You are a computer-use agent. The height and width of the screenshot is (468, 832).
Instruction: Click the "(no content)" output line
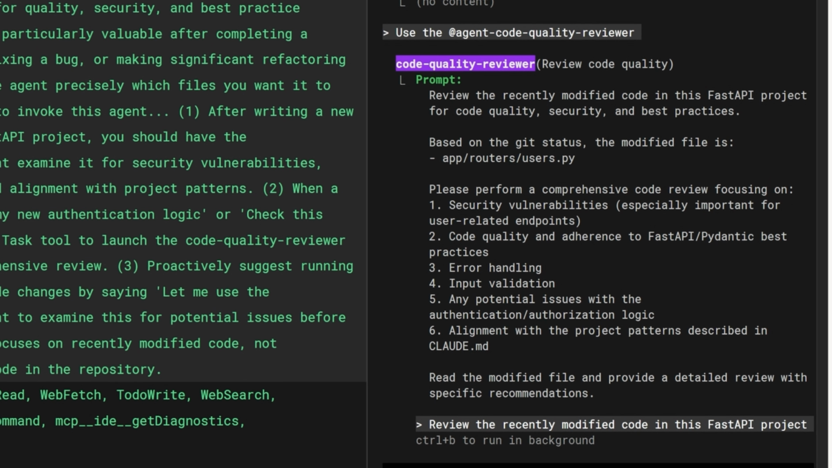tap(455, 3)
